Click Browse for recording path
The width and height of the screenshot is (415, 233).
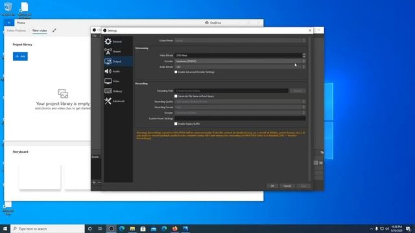[x=298, y=91]
